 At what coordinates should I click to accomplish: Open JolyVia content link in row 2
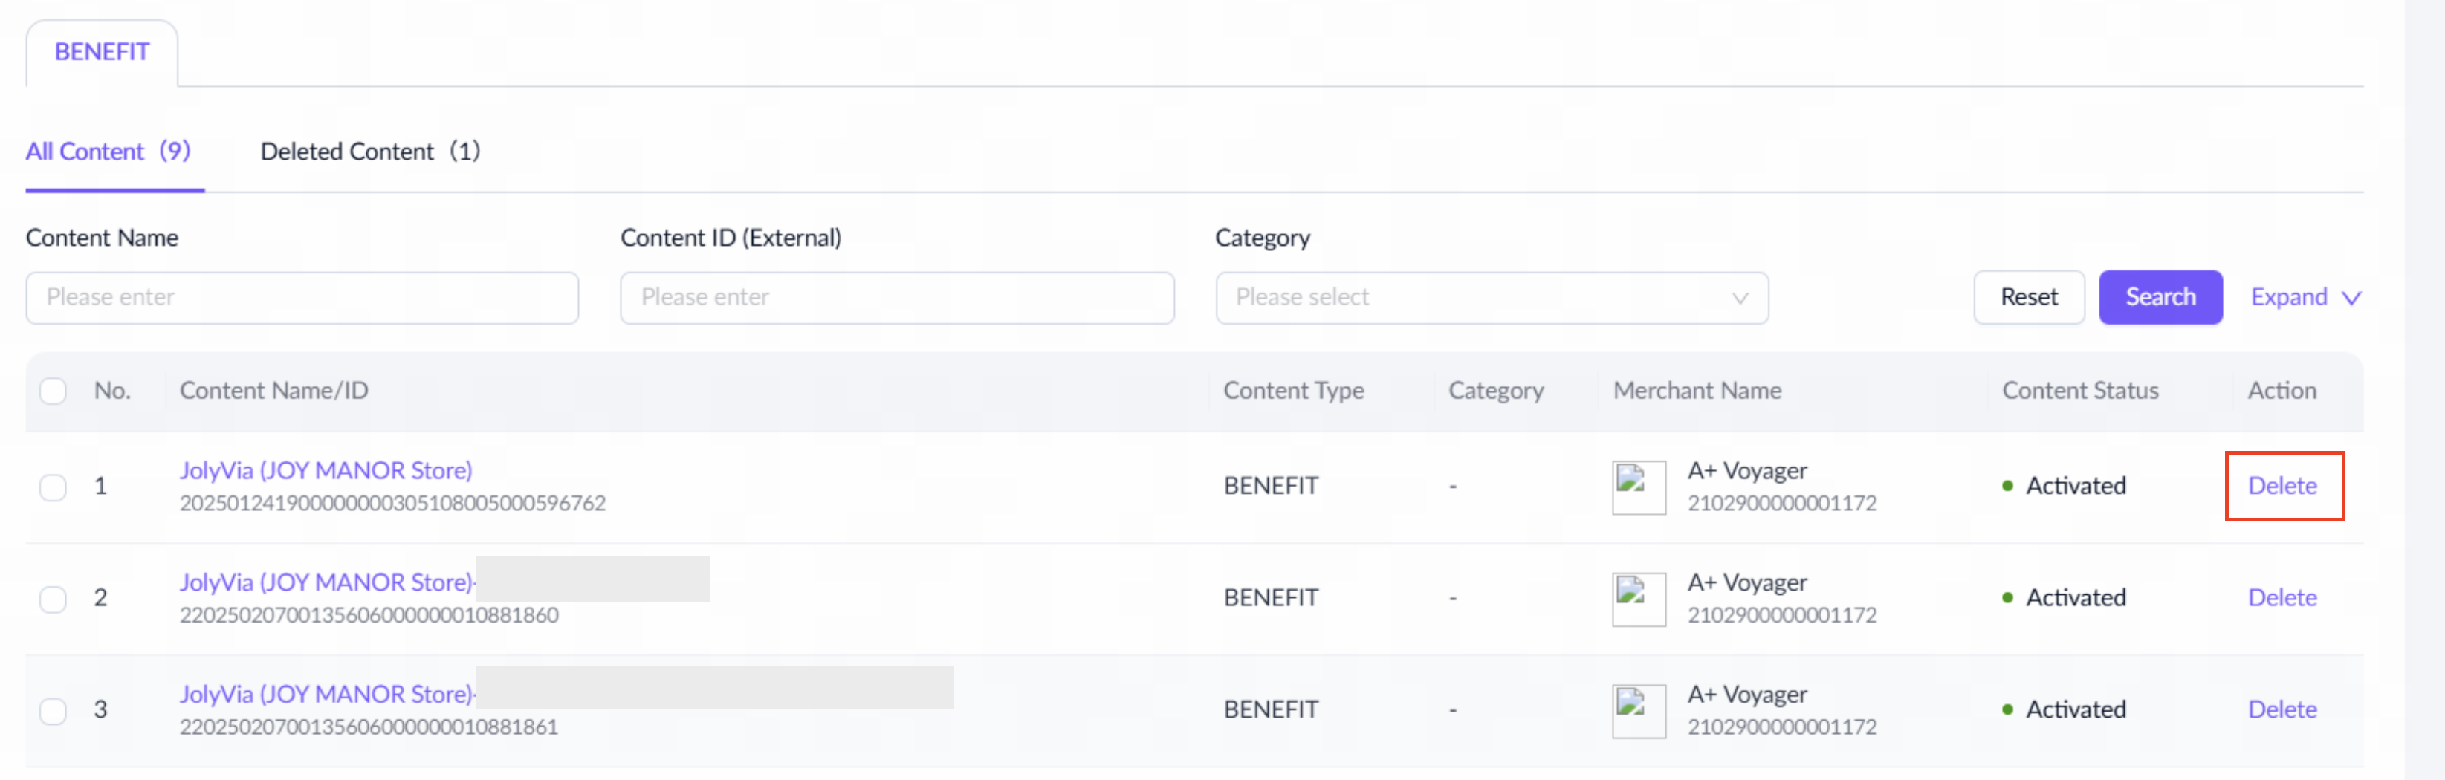326,582
